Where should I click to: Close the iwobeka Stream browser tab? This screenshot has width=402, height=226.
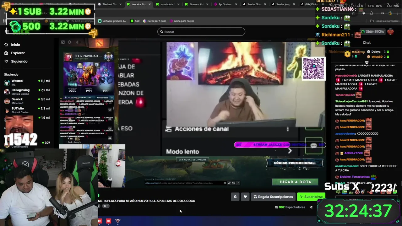(149, 4)
